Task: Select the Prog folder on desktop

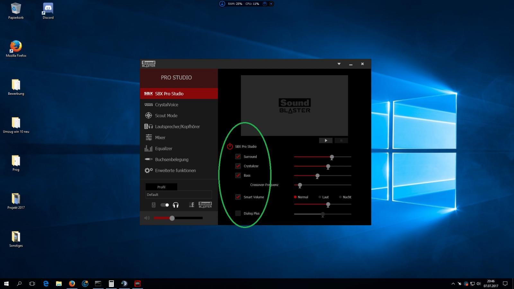Action: point(16,163)
